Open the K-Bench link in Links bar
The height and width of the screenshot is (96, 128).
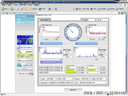[x=120, y=9]
